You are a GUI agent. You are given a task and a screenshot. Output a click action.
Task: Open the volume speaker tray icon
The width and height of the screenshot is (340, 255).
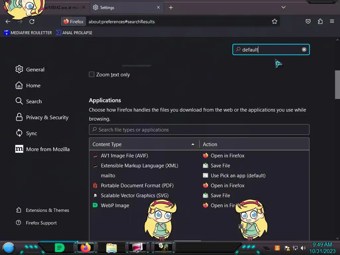[x=303, y=248]
